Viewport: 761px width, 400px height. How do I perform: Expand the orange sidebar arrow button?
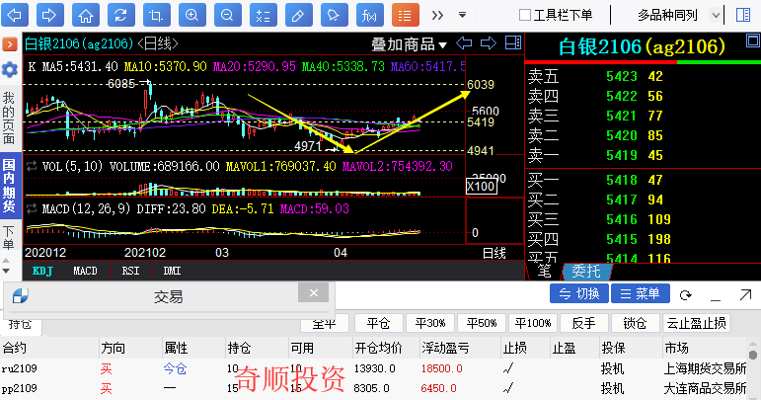click(10, 44)
